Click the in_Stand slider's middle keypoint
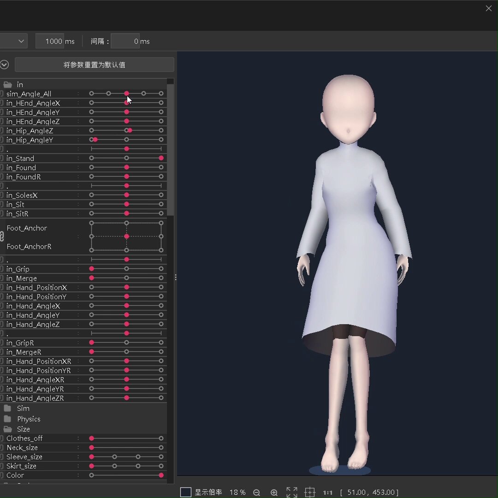This screenshot has width=498, height=498. (x=127, y=158)
